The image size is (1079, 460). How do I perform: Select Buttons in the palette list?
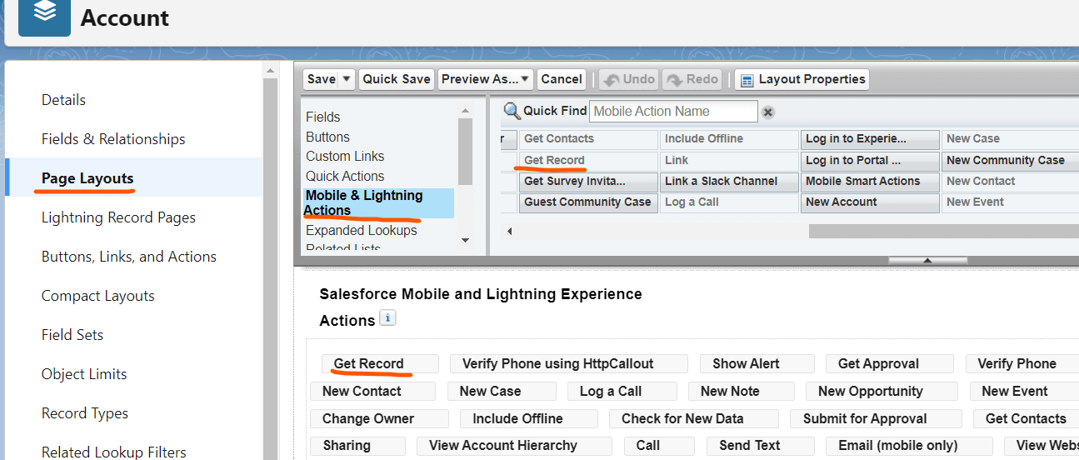[x=327, y=137]
